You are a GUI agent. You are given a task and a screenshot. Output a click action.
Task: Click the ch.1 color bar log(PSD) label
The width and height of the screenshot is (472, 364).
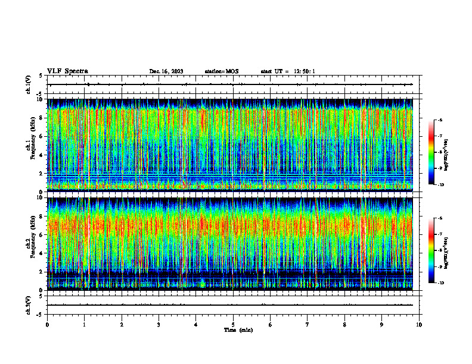pos(446,155)
